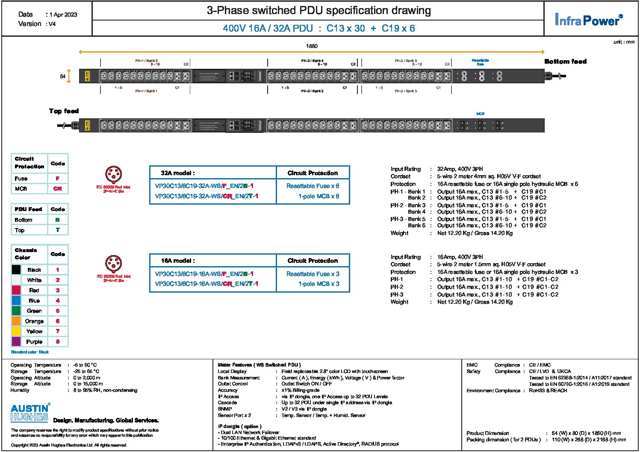Select the Yellow chassis color swatch
640x452 pixels.
16,331
